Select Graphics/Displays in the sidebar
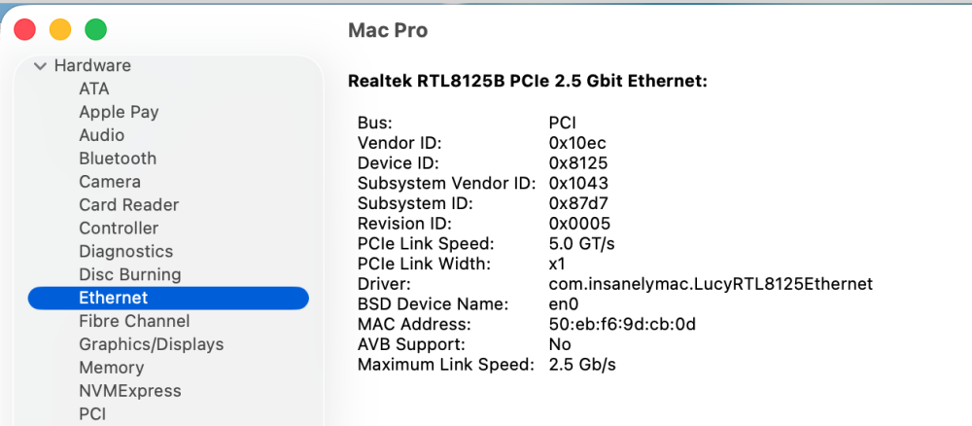The width and height of the screenshot is (972, 426). pos(152,344)
